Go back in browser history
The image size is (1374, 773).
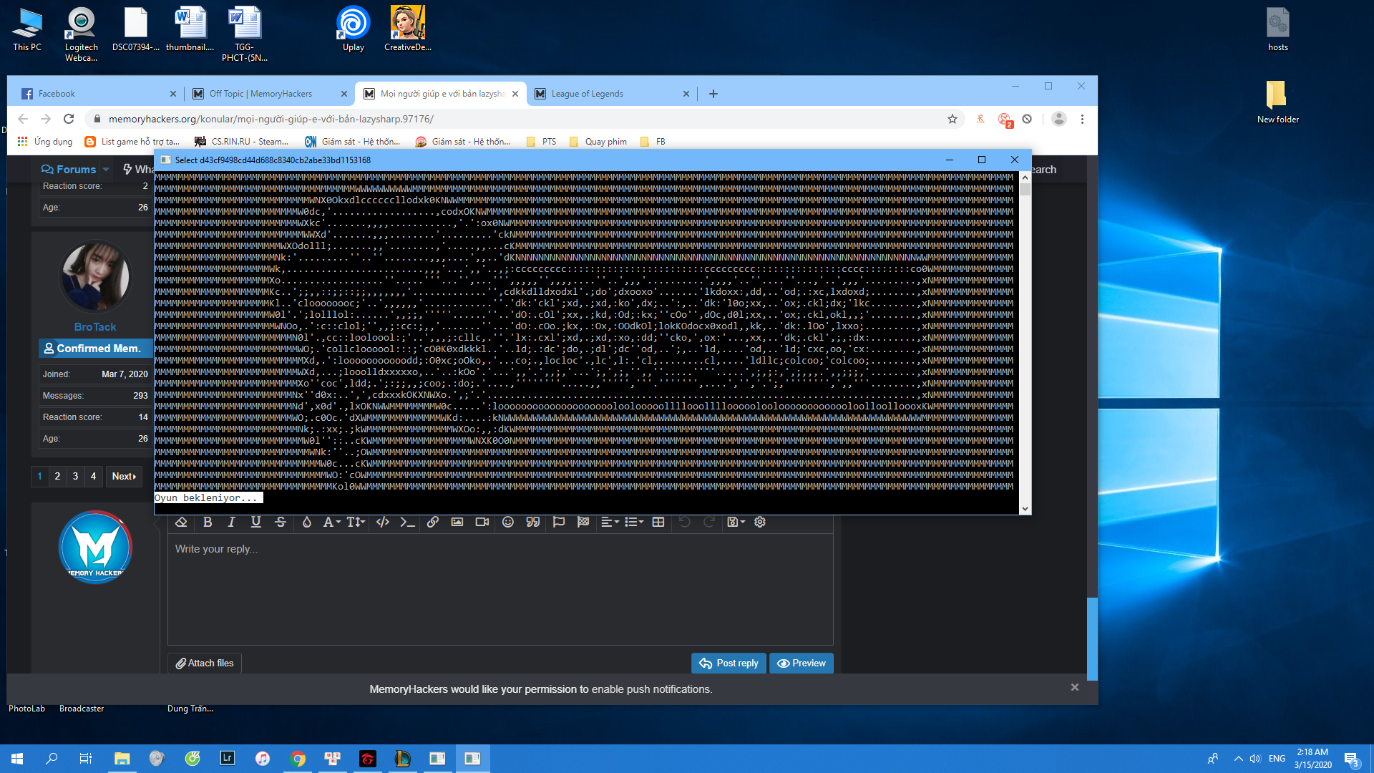point(23,119)
